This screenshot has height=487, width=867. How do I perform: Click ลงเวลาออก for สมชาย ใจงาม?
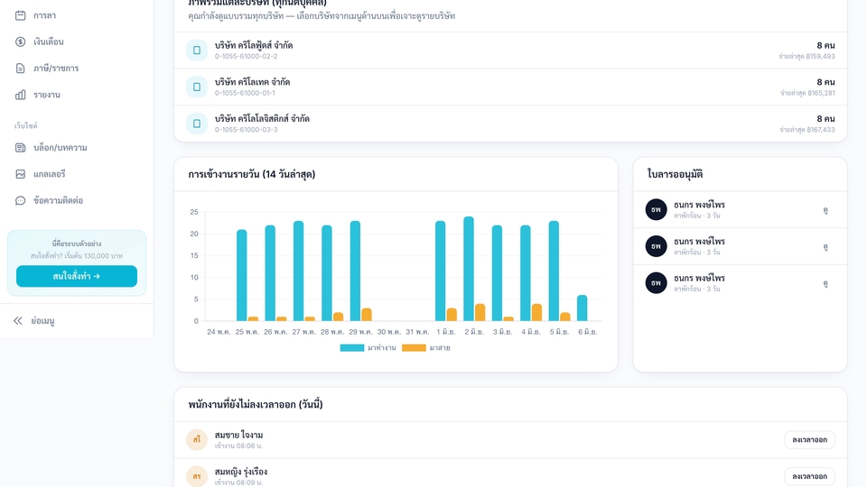809,439
